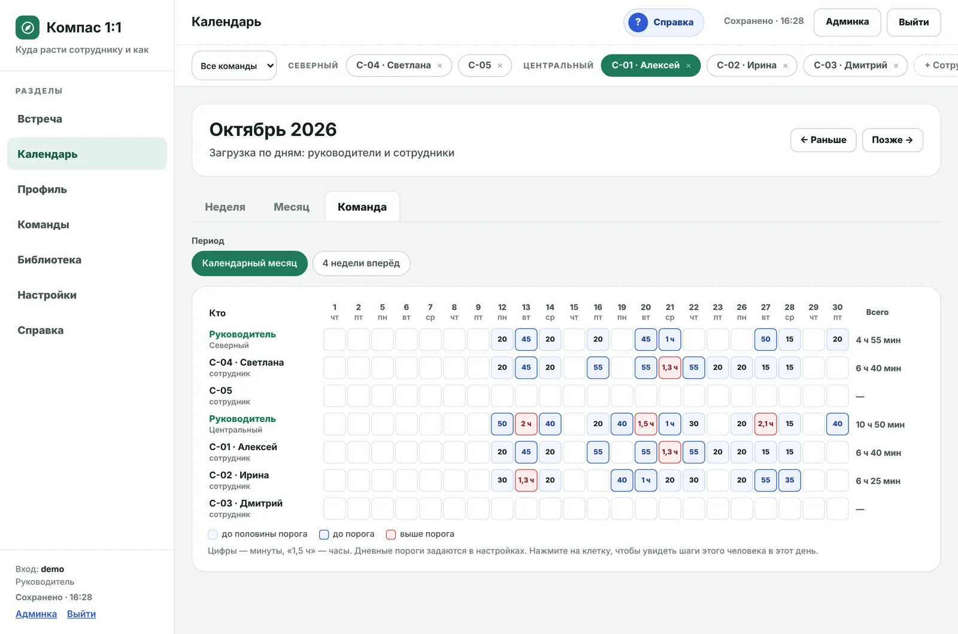Open the Профиль section
Image resolution: width=958 pixels, height=634 pixels.
pos(87,190)
